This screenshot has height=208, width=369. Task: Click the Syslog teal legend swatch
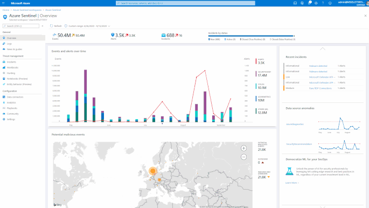tap(256, 86)
